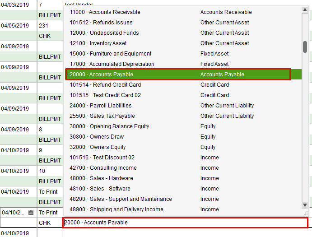The width and height of the screenshot is (312, 237).
Task: Choose 48000 · Sales - Hardware
Action: pyautogui.click(x=183, y=178)
